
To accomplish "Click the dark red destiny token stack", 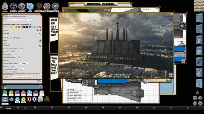I will [47, 99].
